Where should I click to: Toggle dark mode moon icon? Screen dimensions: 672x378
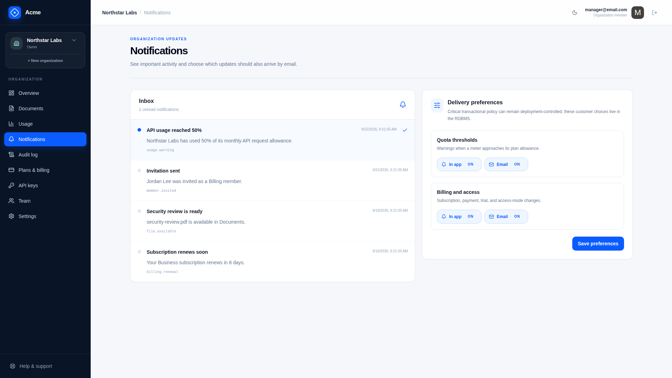point(575,13)
